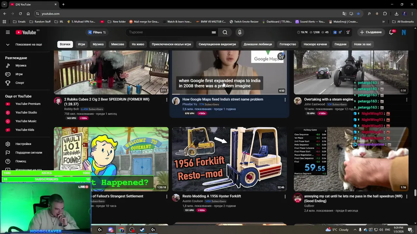Open the Rubiks Cubes speedrun thumbnail
The width and height of the screenshot is (417, 234).
tap(111, 72)
